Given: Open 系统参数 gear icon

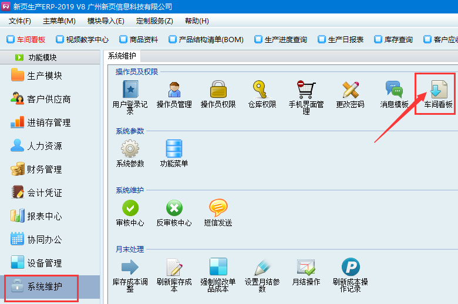Looking at the screenshot, I should pyautogui.click(x=130, y=149).
